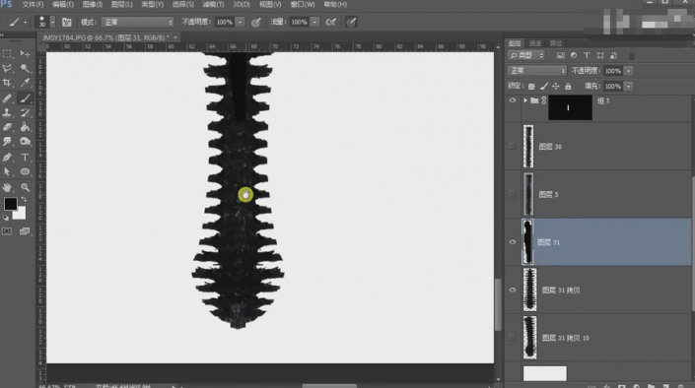
Task: Select the Brush tool in the toolbox
Action: (x=25, y=98)
